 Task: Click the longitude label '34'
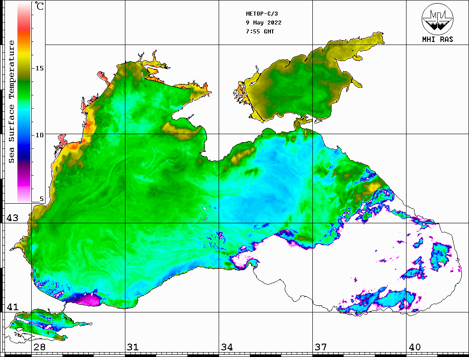pyautogui.click(x=227, y=347)
